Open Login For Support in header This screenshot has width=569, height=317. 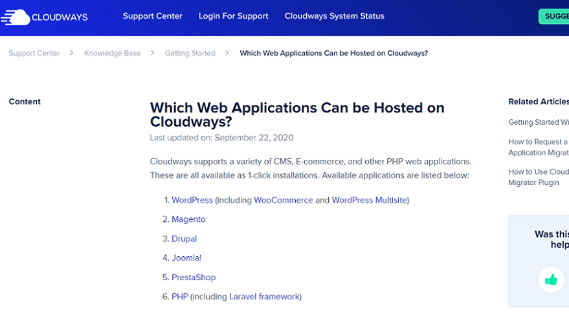coord(233,16)
